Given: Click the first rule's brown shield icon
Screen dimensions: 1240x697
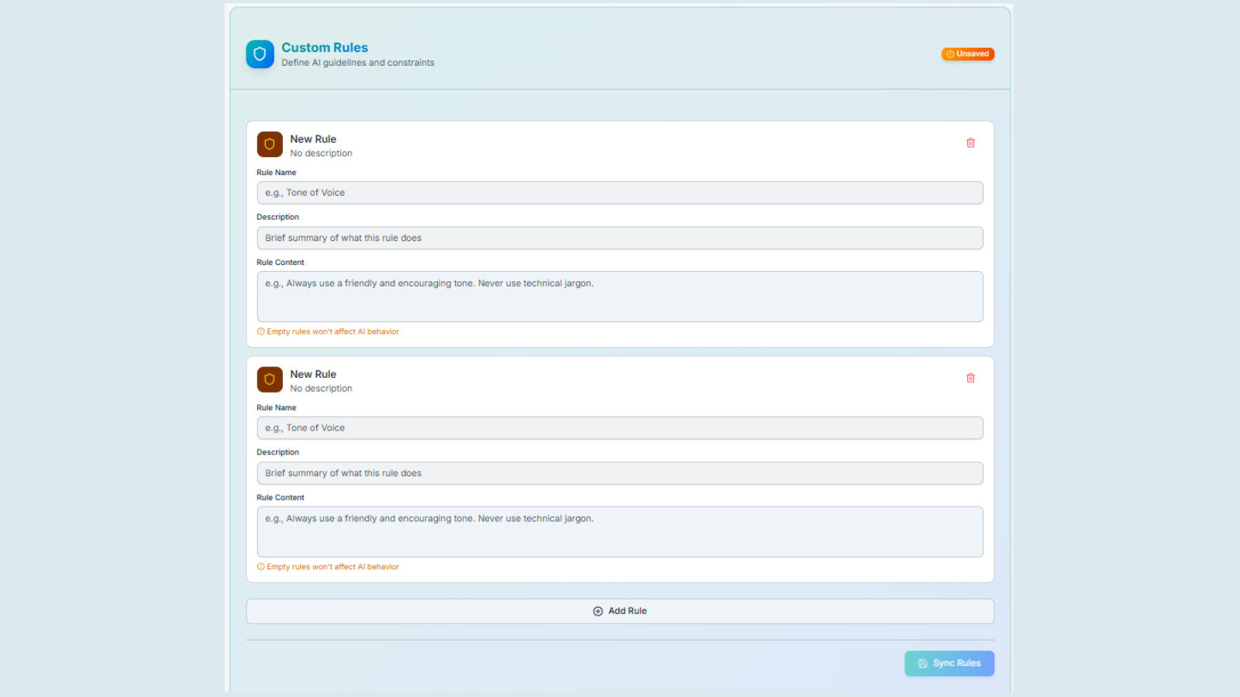Looking at the screenshot, I should tap(270, 144).
